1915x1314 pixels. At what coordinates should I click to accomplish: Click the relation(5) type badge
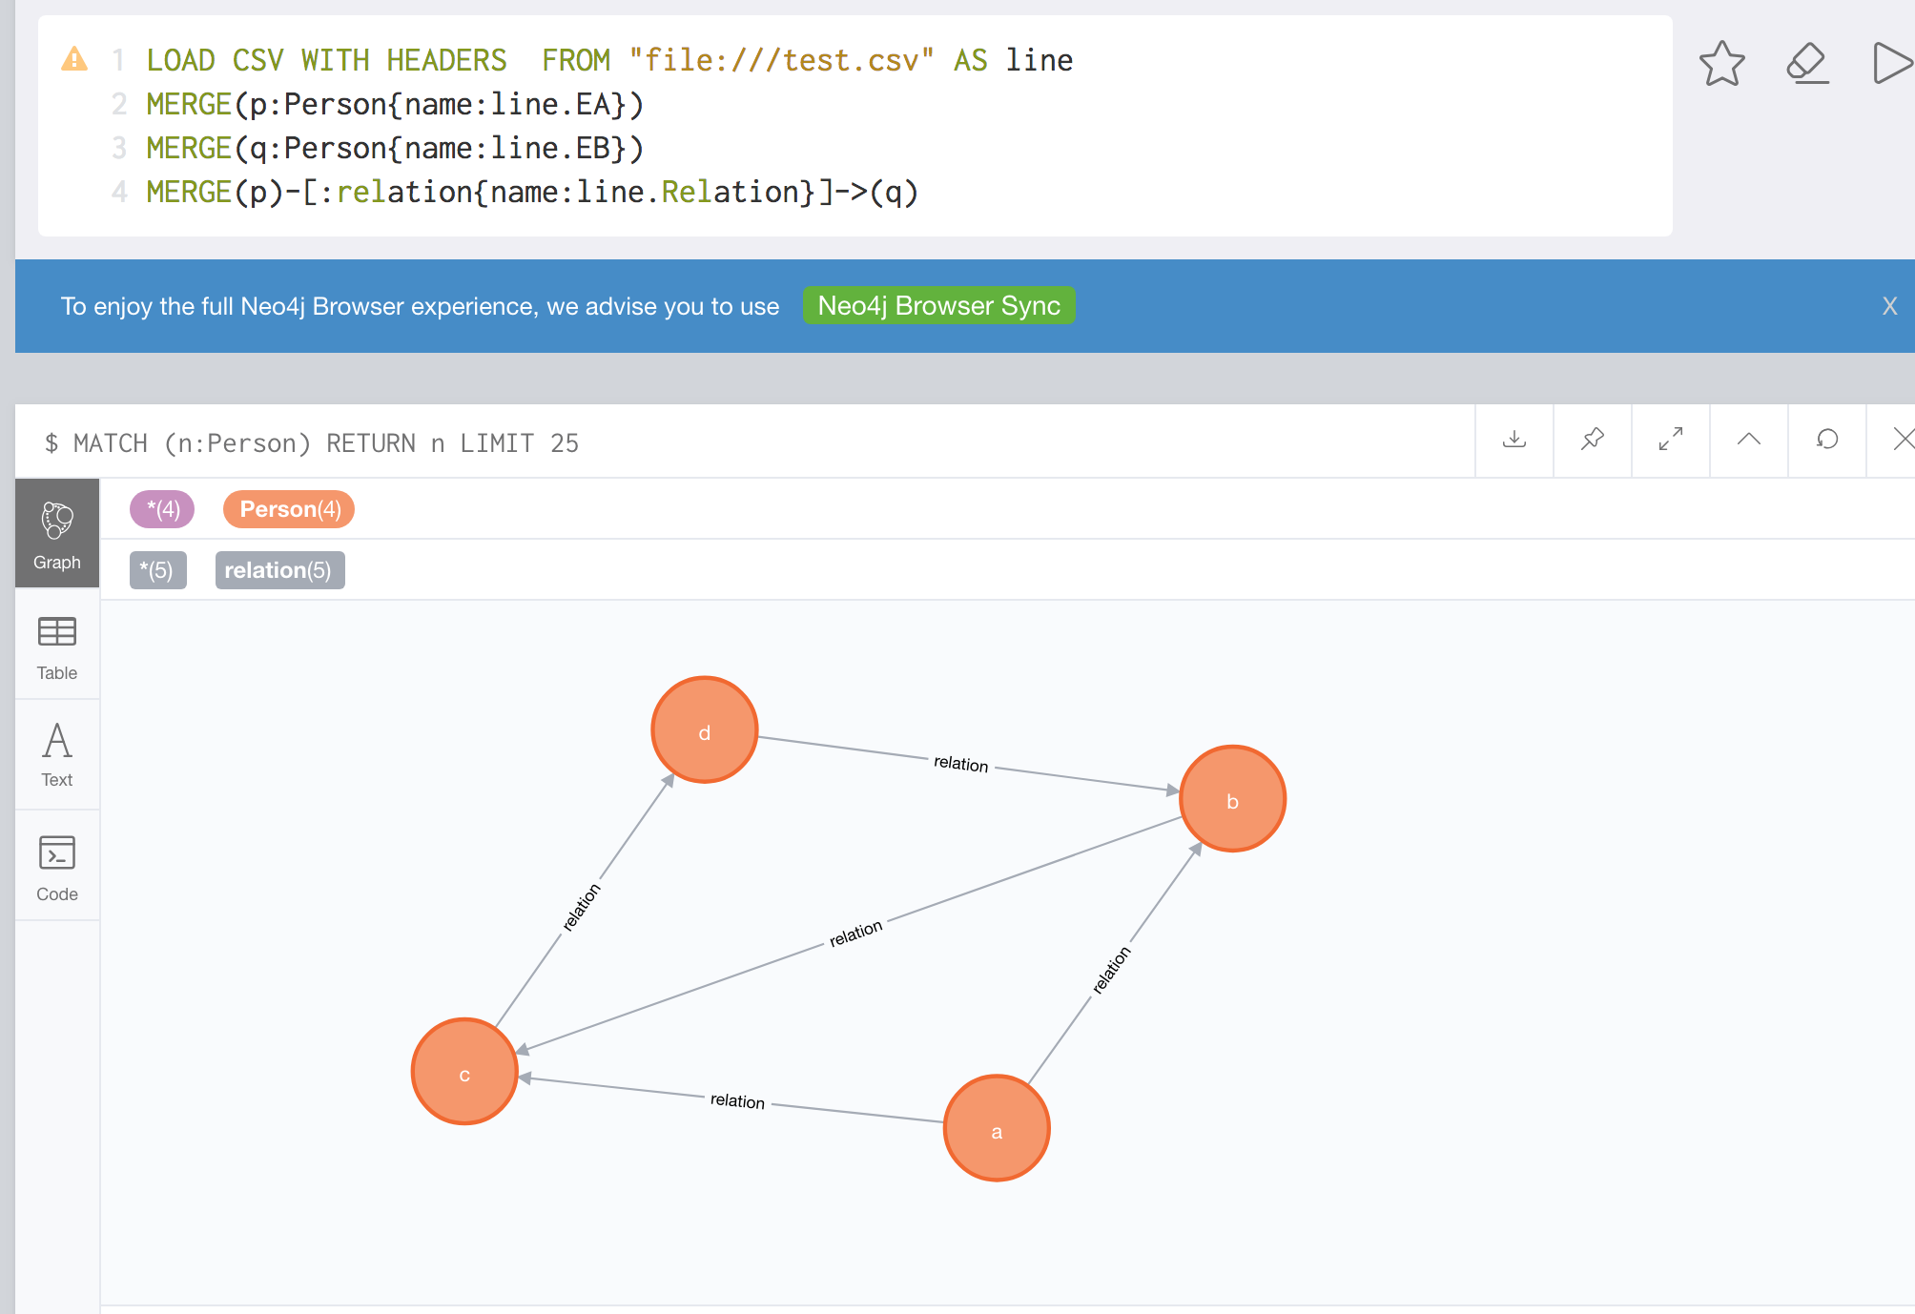(x=279, y=570)
